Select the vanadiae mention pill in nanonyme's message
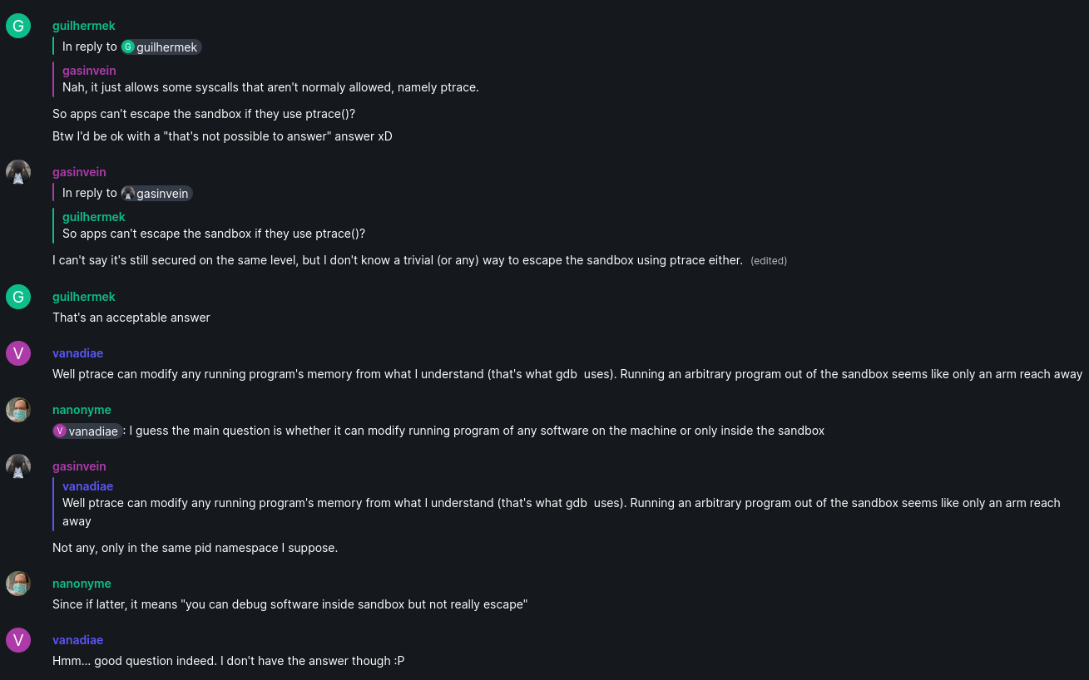 87,431
